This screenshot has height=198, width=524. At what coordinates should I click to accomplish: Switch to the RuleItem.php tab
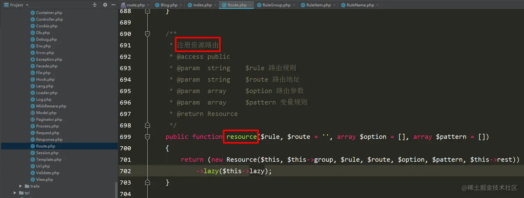tap(318, 5)
